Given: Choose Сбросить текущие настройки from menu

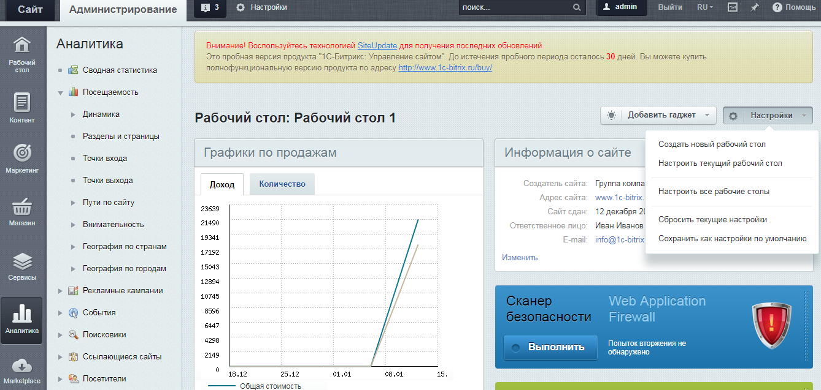Looking at the screenshot, I should click(x=712, y=220).
